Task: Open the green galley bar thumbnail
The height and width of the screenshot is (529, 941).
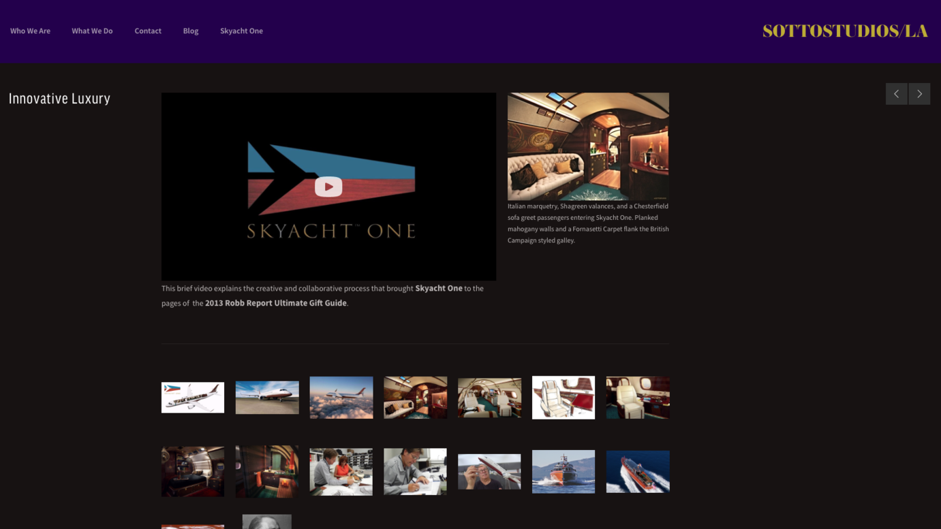Action: pyautogui.click(x=267, y=471)
